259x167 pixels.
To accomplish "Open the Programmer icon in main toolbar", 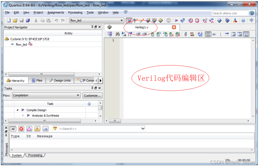I will coord(227,20).
